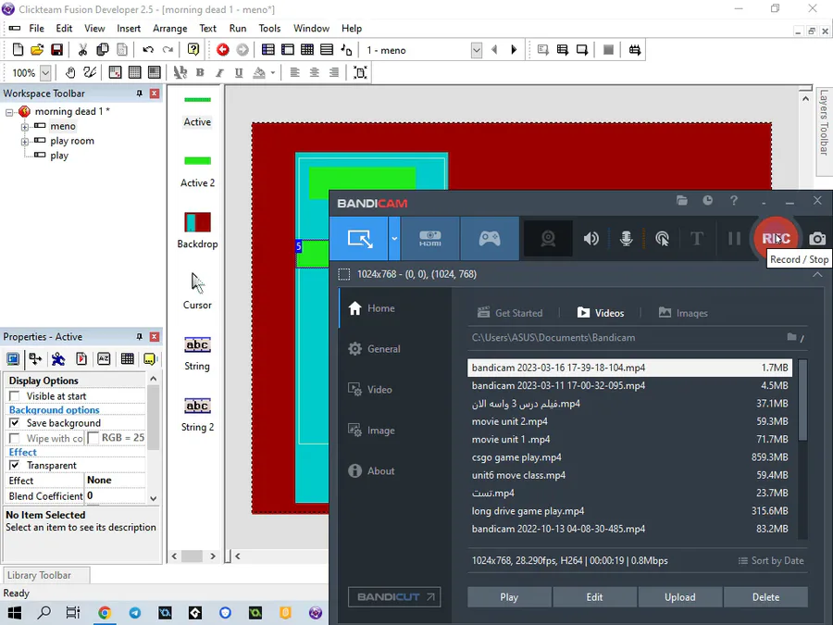
Task: Open the fill color dropdown arrow
Action: point(272,73)
